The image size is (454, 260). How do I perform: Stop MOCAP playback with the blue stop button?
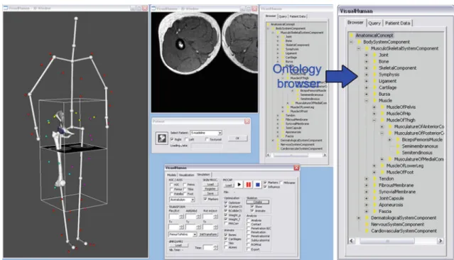coord(258,185)
